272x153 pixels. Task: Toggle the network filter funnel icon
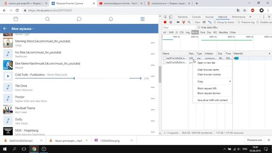pyautogui.click(x=184, y=22)
